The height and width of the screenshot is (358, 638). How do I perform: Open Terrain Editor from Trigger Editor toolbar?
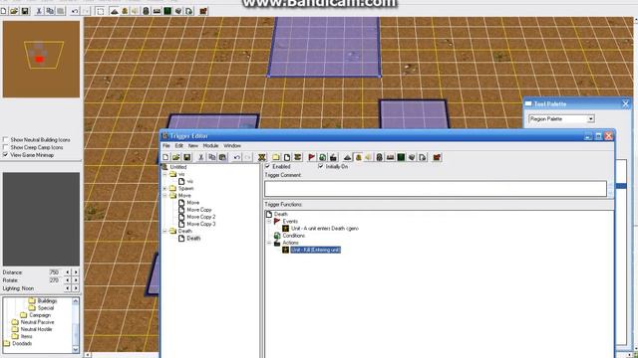348,157
